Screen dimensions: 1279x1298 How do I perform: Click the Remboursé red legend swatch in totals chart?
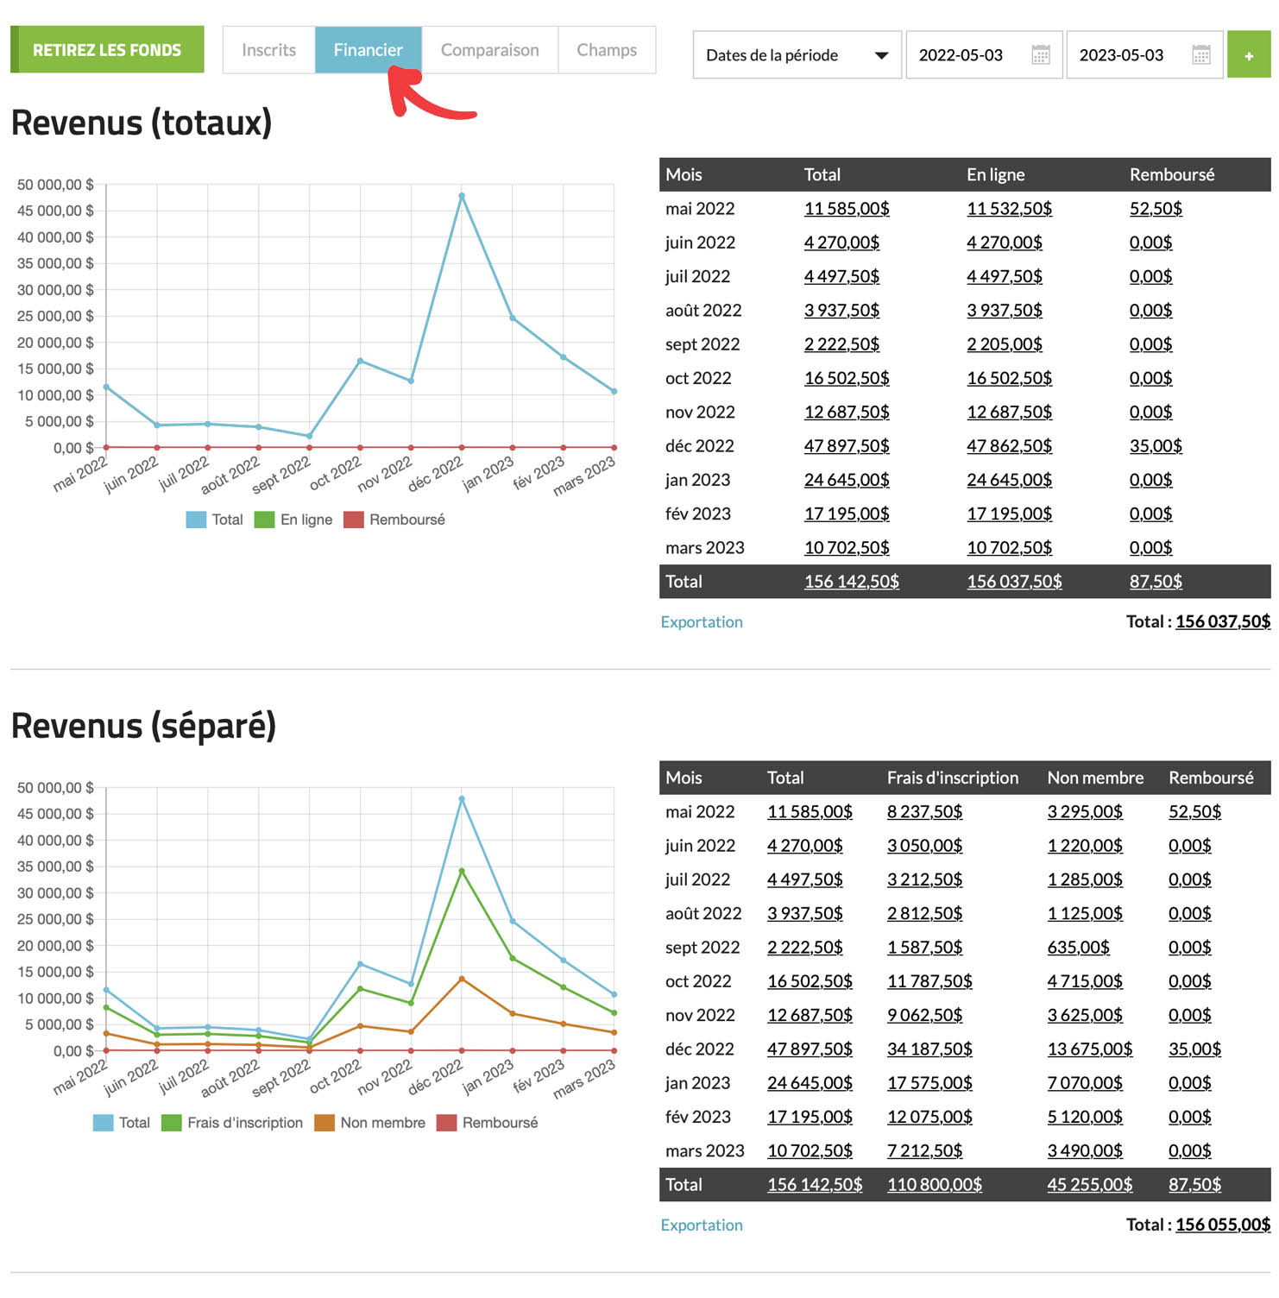353,520
